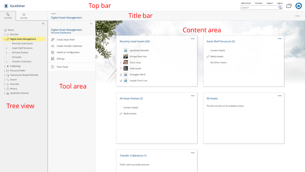
Task: Close the tree view with X icon
Action: coord(43,23)
